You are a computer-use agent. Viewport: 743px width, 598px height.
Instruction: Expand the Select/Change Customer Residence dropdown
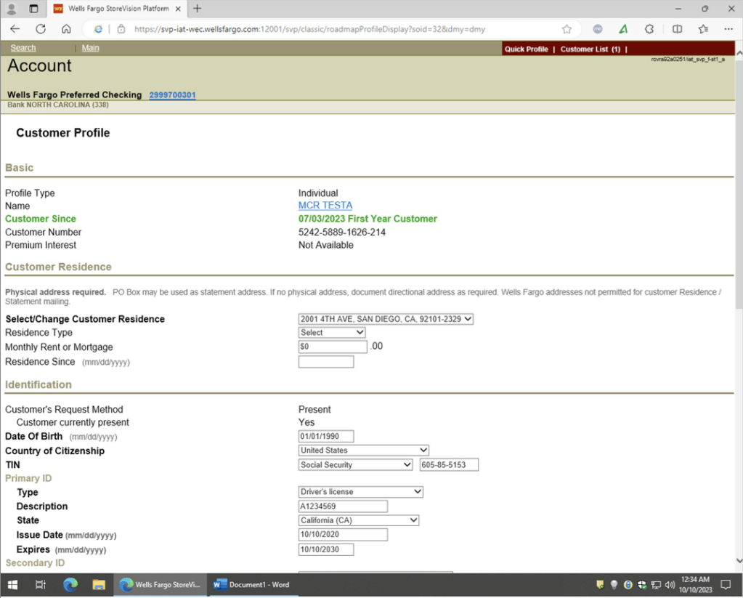386,319
